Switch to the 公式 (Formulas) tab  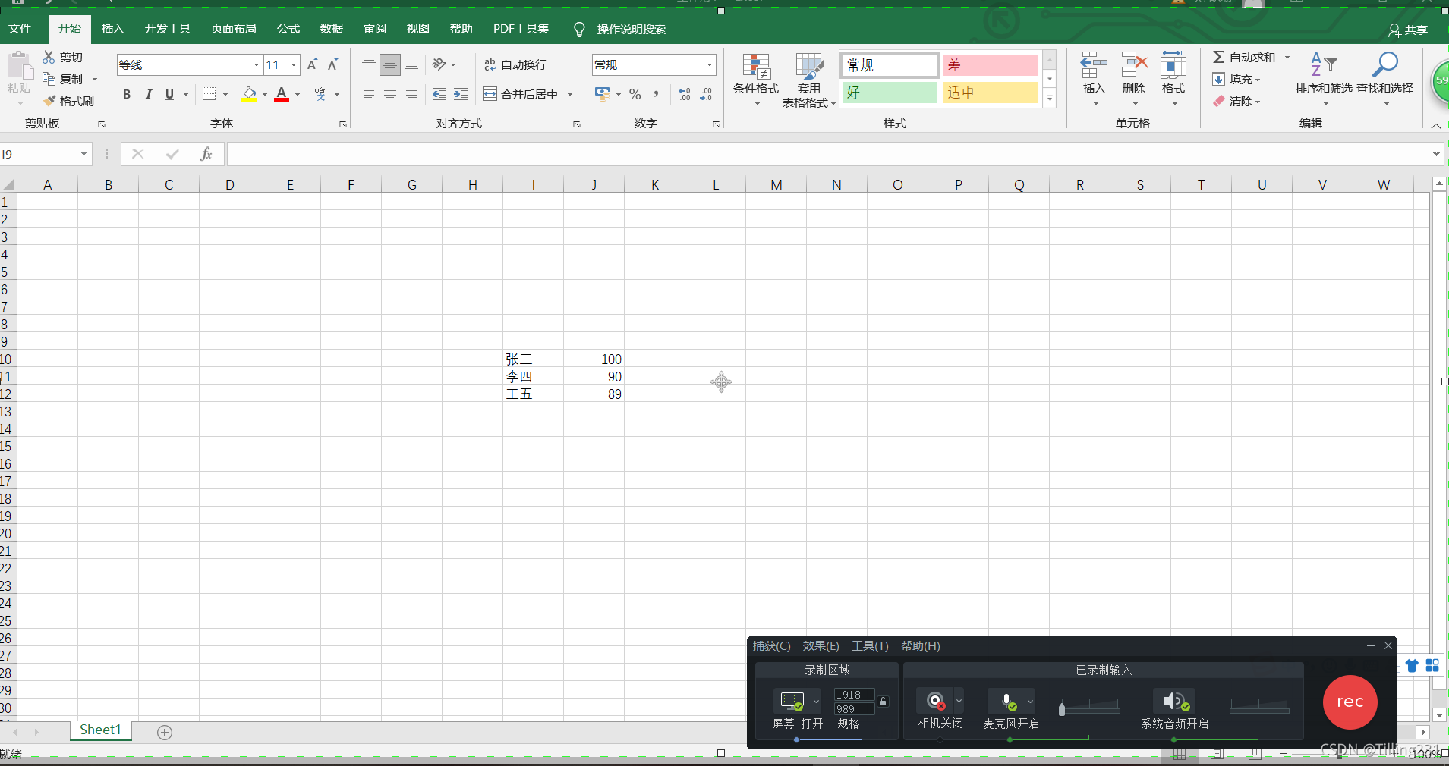point(288,29)
